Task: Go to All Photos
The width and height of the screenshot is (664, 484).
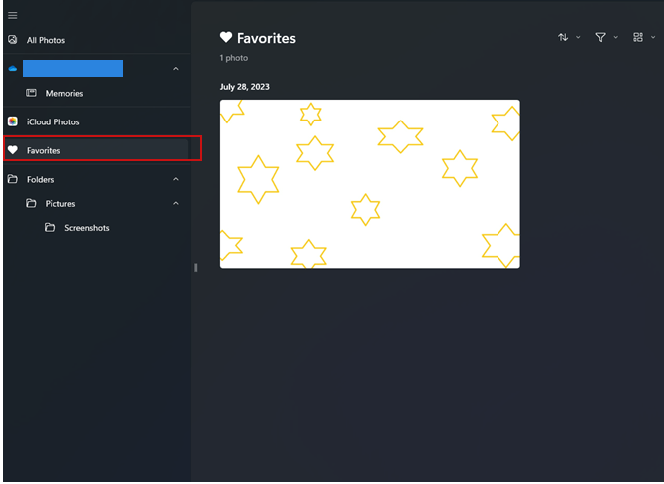Action: coord(46,40)
